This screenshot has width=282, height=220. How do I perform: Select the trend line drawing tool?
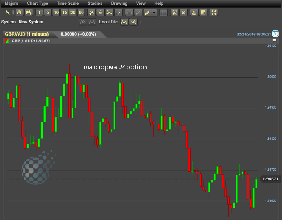(x=138, y=13)
